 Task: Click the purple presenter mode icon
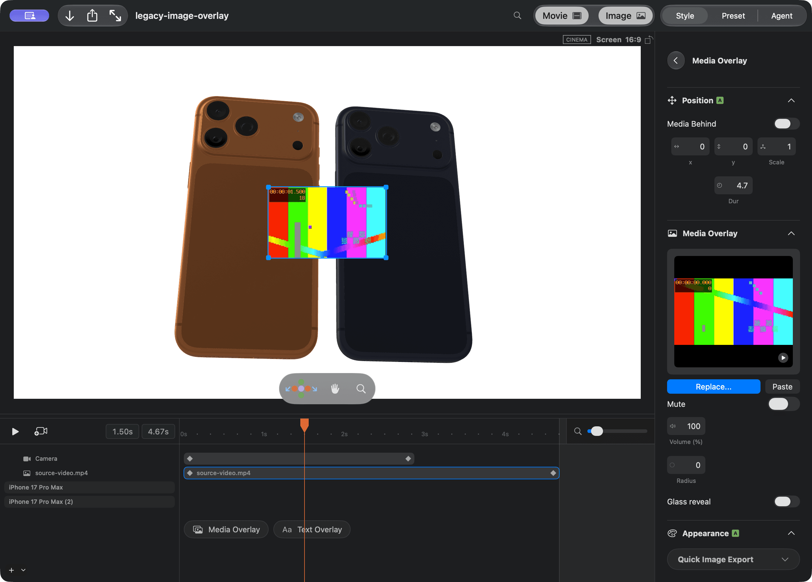pos(29,16)
